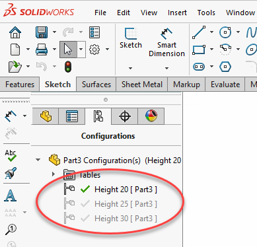The width and height of the screenshot is (257, 247).
Task: Select the Ellipse sketch tool
Action: (x=252, y=50)
